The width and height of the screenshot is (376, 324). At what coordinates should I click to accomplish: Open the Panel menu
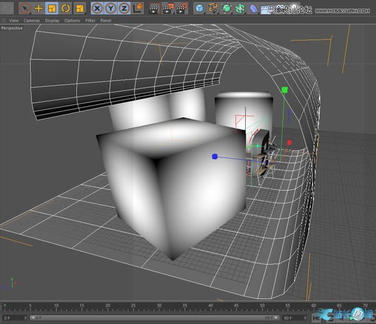[x=107, y=21]
